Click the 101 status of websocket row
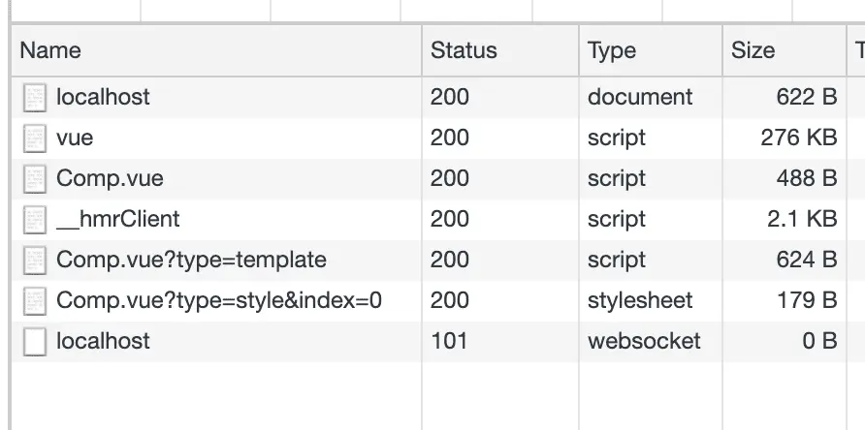The height and width of the screenshot is (430, 865). coord(448,341)
